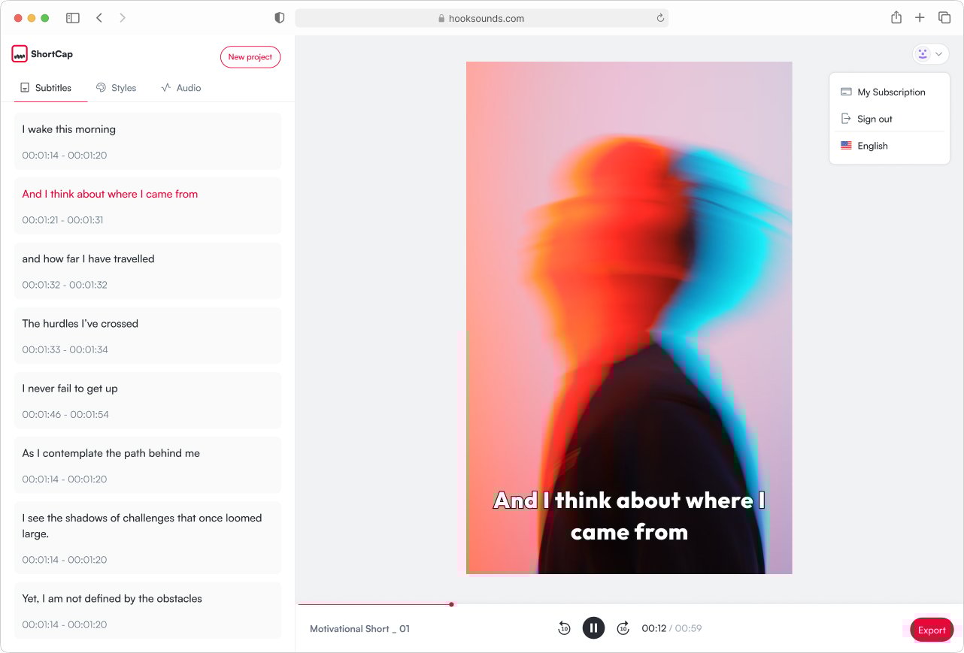
Task: Start a New project
Action: coord(250,57)
